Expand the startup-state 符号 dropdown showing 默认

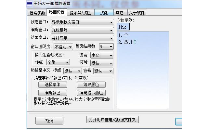(102, 63)
